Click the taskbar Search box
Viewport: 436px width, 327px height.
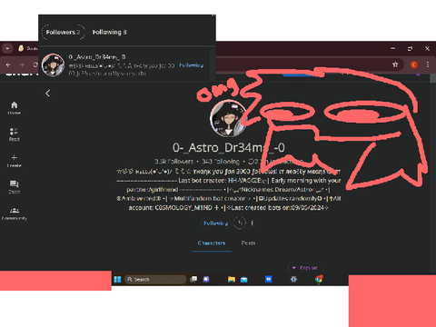tap(155, 279)
